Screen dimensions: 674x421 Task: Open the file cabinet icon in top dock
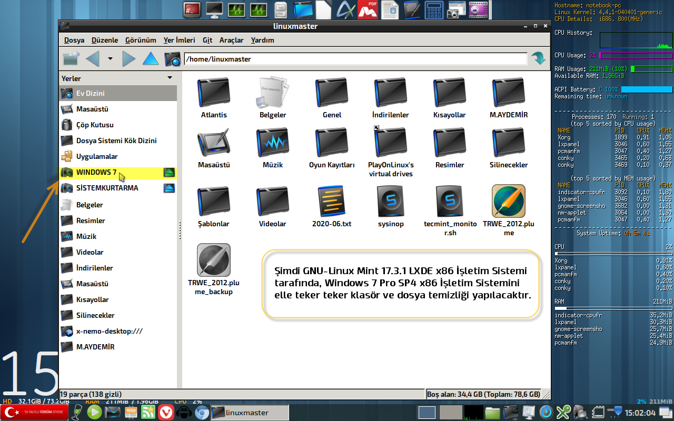[x=281, y=9]
